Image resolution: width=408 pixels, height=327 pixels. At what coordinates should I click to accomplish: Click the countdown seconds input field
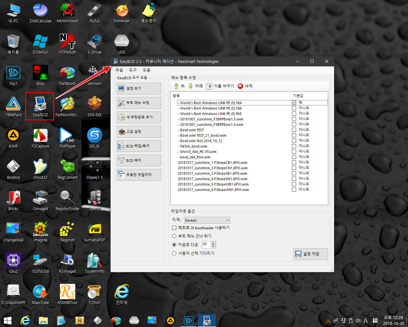pos(206,245)
